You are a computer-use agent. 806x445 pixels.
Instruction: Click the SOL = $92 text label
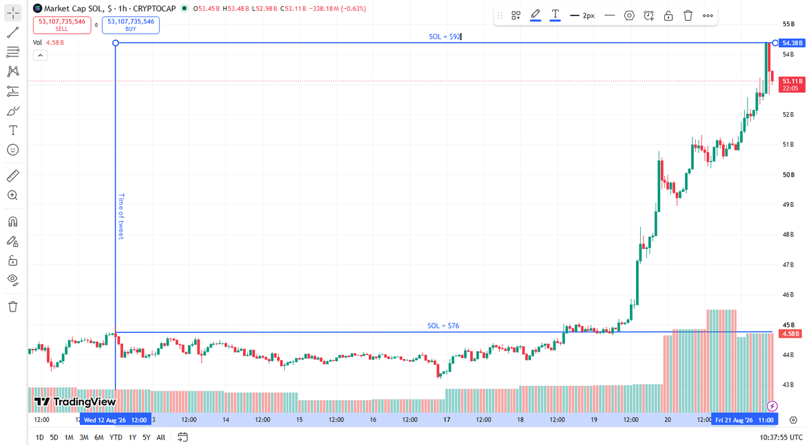pos(444,37)
